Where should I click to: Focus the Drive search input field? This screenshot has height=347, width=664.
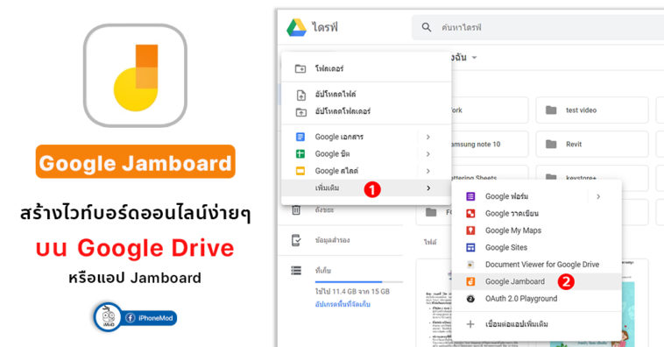(x=538, y=27)
